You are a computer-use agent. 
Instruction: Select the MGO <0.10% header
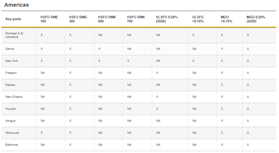pos(226,19)
